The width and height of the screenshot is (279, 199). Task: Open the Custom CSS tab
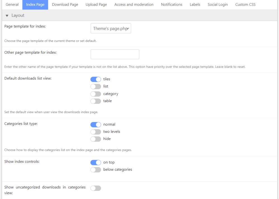coord(245,5)
